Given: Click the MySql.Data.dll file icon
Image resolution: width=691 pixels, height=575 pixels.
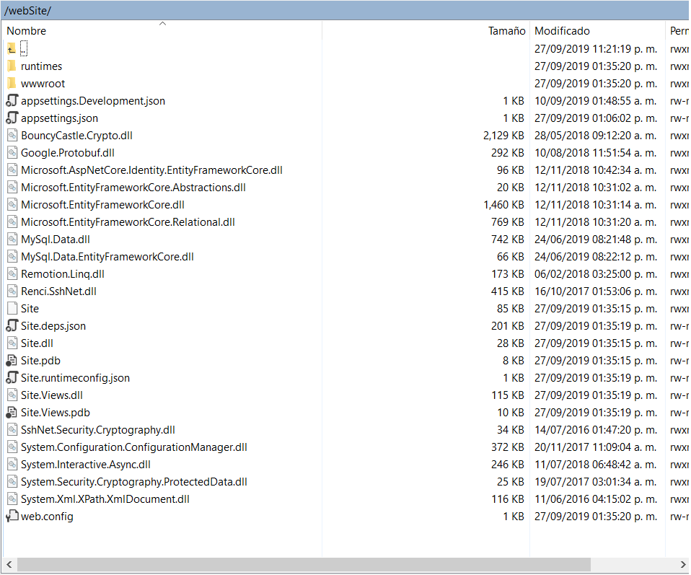Looking at the screenshot, I should pyautogui.click(x=12, y=240).
